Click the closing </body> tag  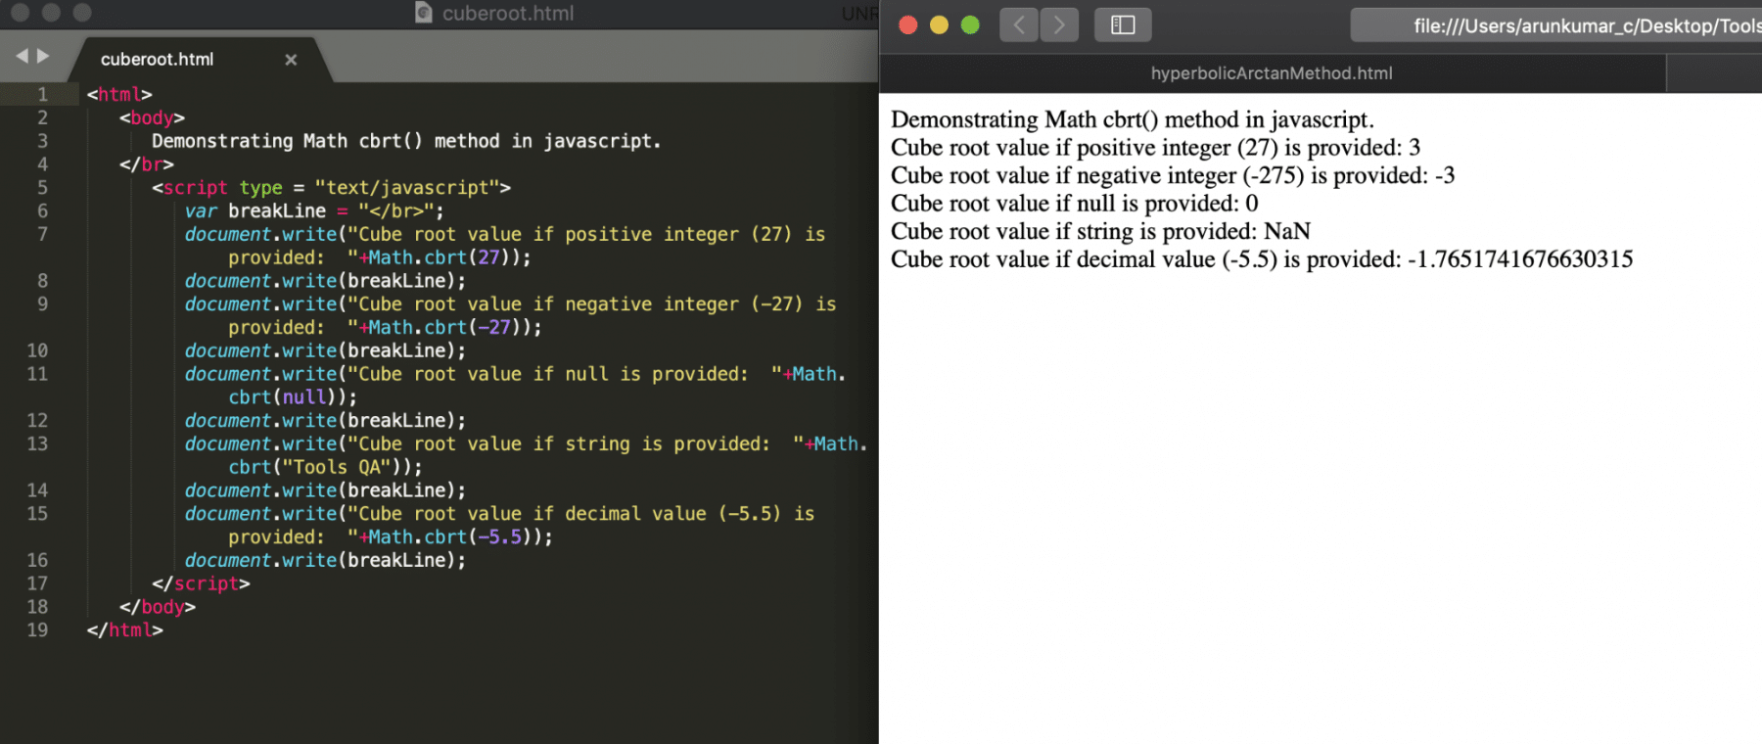[158, 607]
